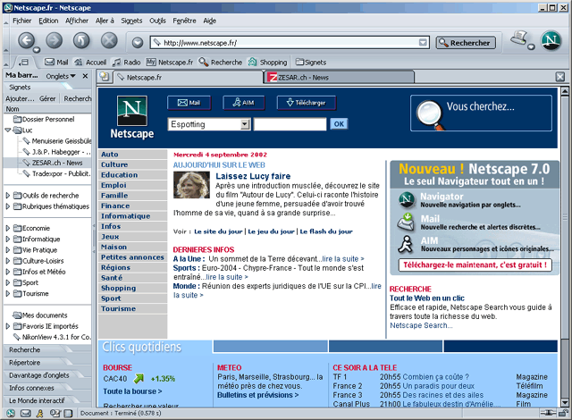Expand the Rubriques thématiques folder

click(x=8, y=206)
